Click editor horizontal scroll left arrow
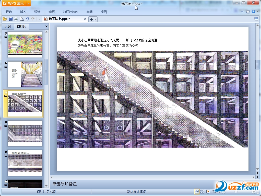Screen dimensions: 261x196 [x=52, y=177]
